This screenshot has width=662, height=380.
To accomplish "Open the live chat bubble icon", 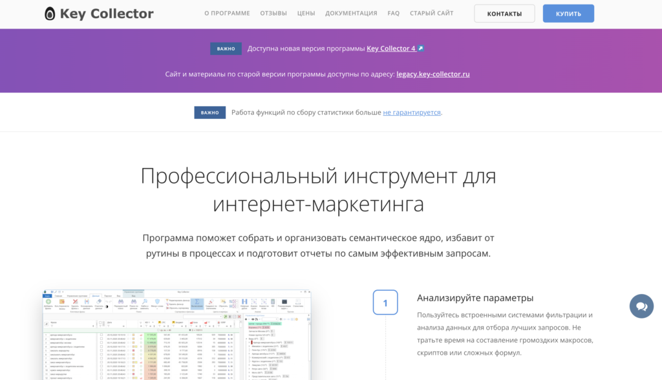I will click(x=641, y=306).
